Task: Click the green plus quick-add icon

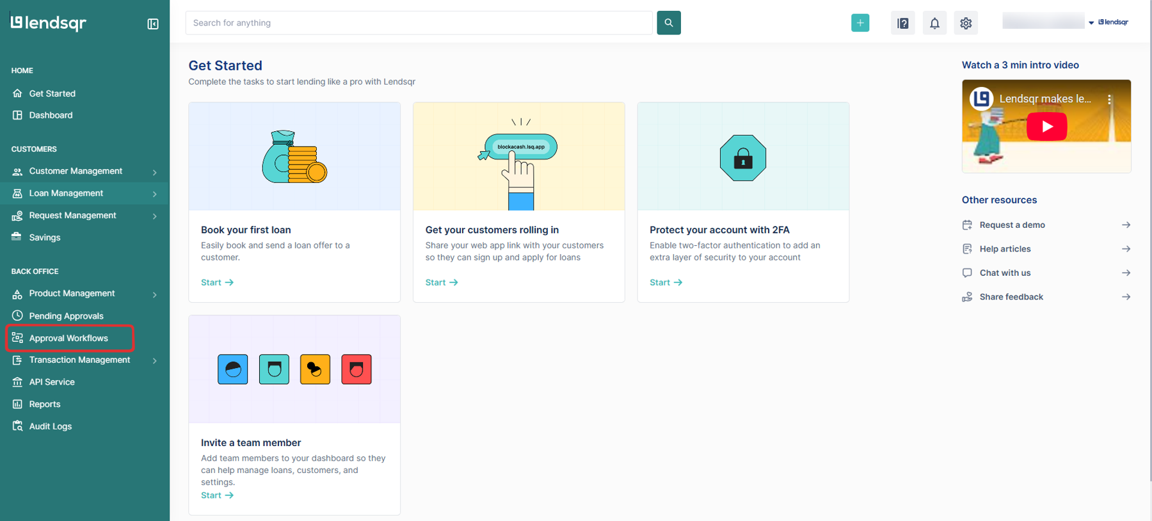Action: point(860,23)
